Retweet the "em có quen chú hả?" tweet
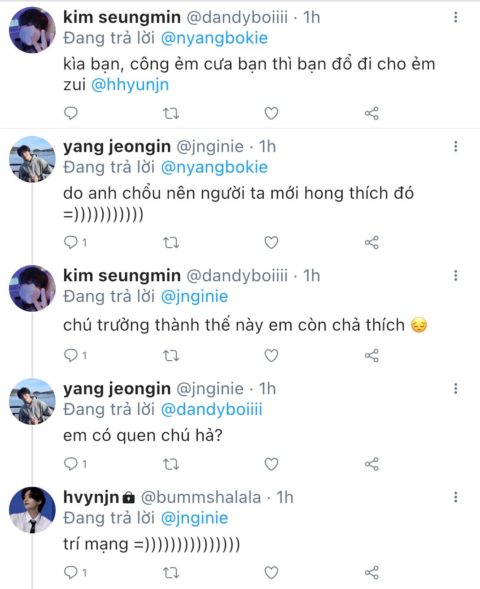Image resolution: width=480 pixels, height=589 pixels. tap(171, 464)
